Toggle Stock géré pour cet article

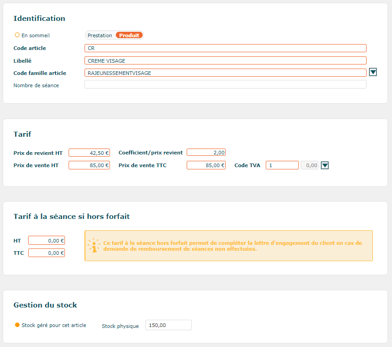click(17, 325)
